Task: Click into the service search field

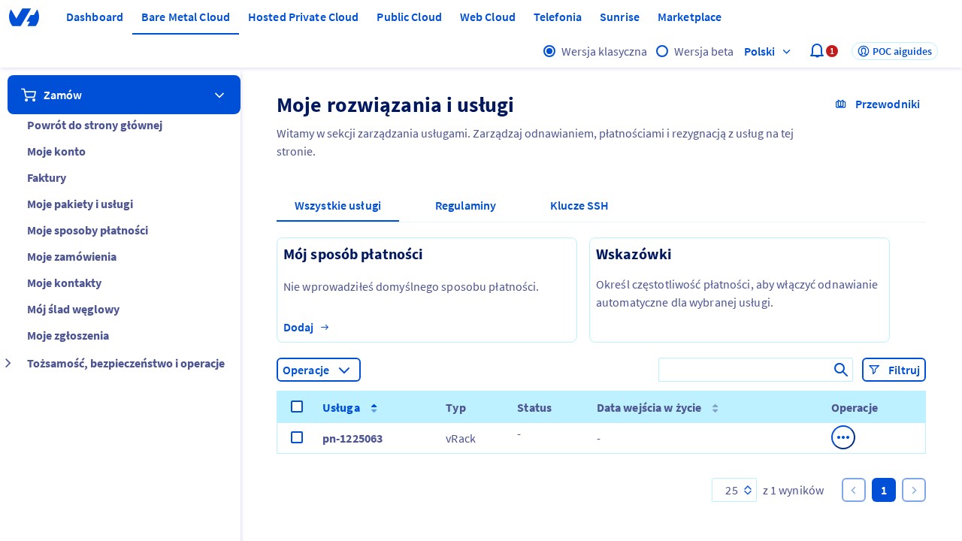Action: (744, 370)
